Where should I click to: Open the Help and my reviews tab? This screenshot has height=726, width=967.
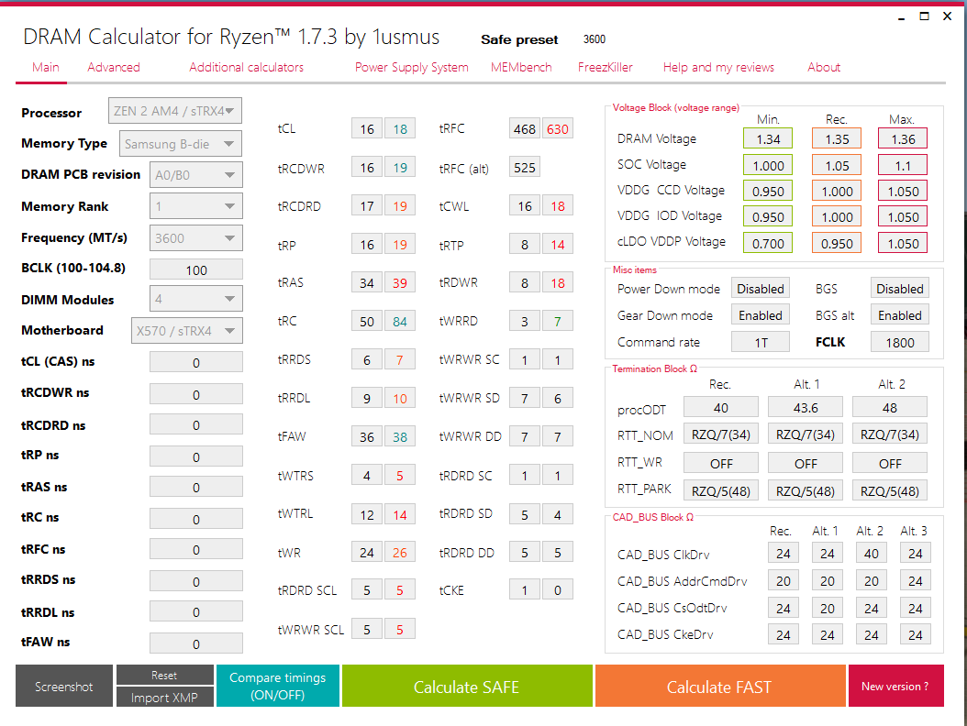718,67
